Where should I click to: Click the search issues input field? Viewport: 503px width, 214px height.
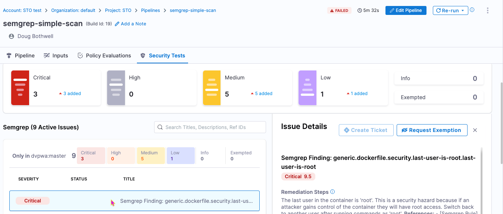(210, 127)
